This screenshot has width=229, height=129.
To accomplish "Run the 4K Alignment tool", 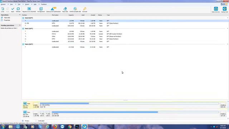I will click(41, 10).
